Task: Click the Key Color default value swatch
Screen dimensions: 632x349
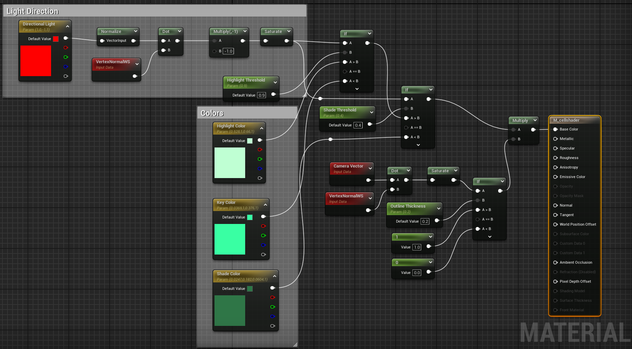Action: point(250,217)
